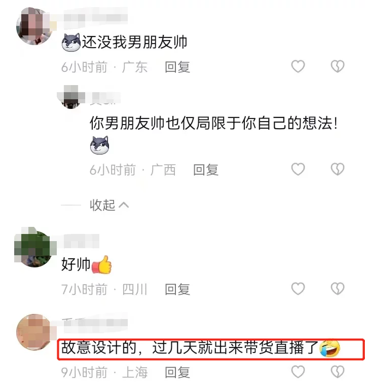Click the upward chevron next to 收起

[x=124, y=205]
